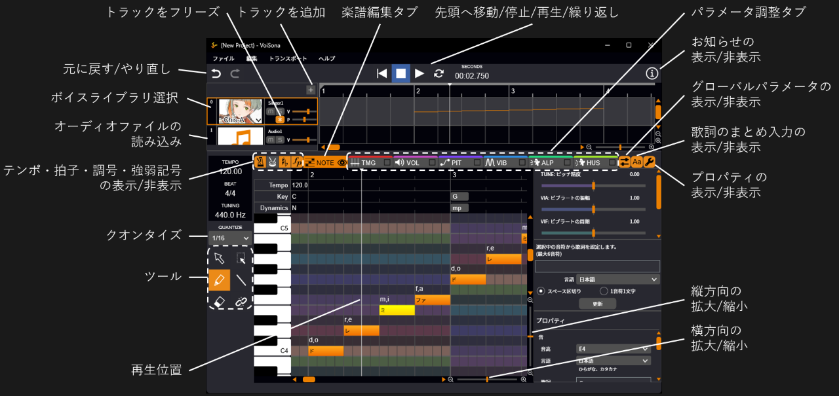This screenshot has width=839, height=396.
Task: Enable the VOL parameter checkbox
Action: (x=432, y=162)
